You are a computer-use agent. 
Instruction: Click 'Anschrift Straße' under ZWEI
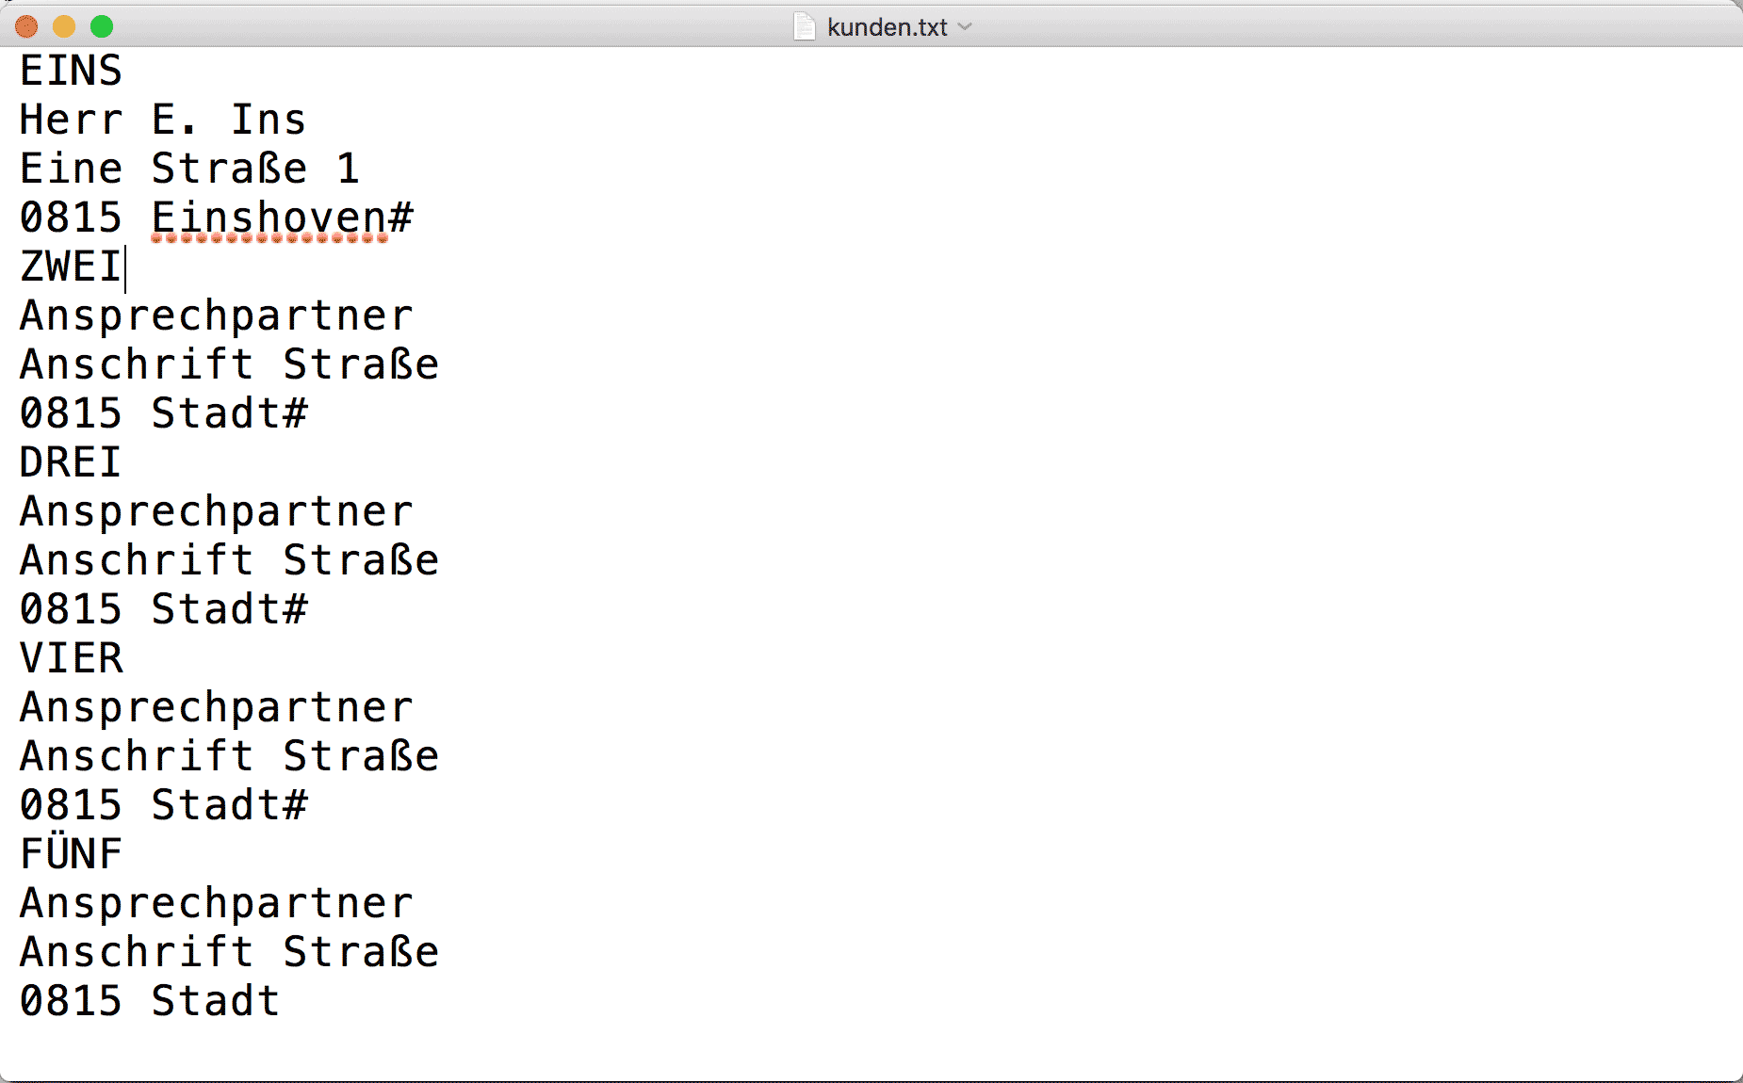[229, 364]
